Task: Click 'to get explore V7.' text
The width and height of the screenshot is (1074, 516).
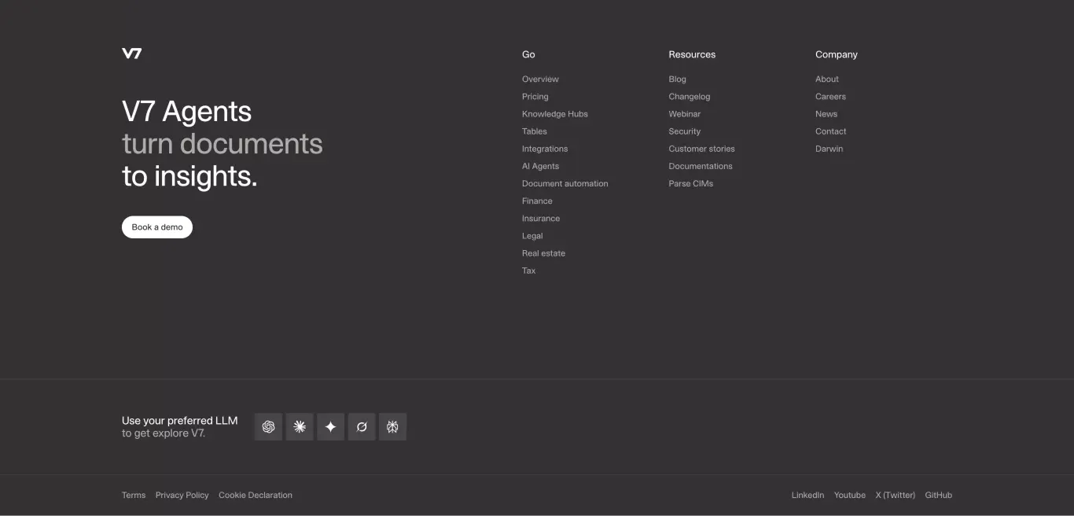Action: [x=164, y=433]
